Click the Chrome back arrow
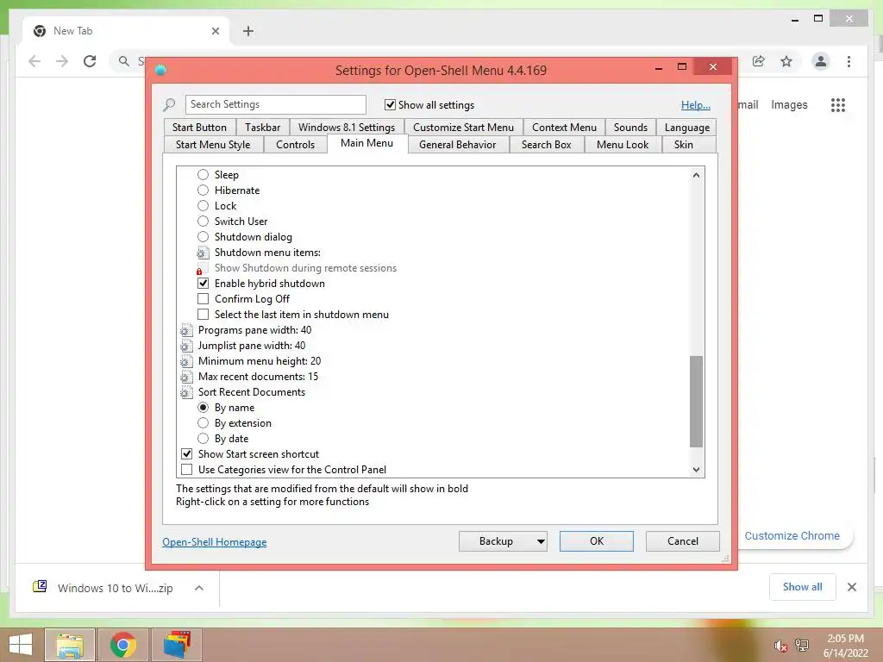This screenshot has width=883, height=662. 34,61
